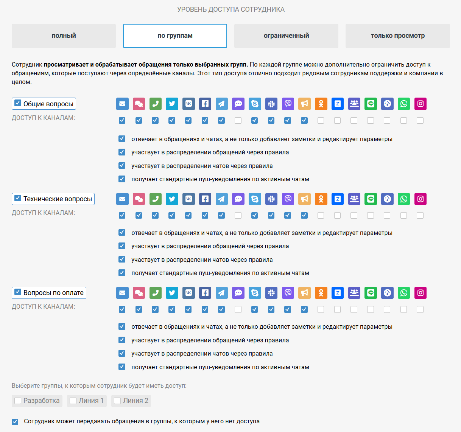Click the Twitter icon in the Вопросы по оплате row

click(172, 293)
